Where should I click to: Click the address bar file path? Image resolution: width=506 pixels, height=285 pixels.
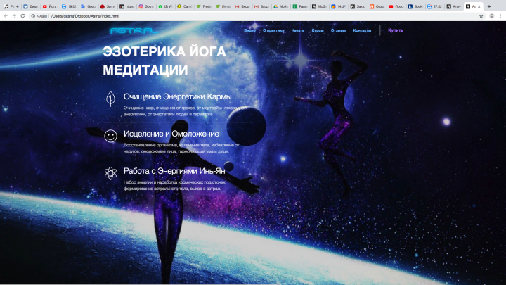tap(85, 15)
